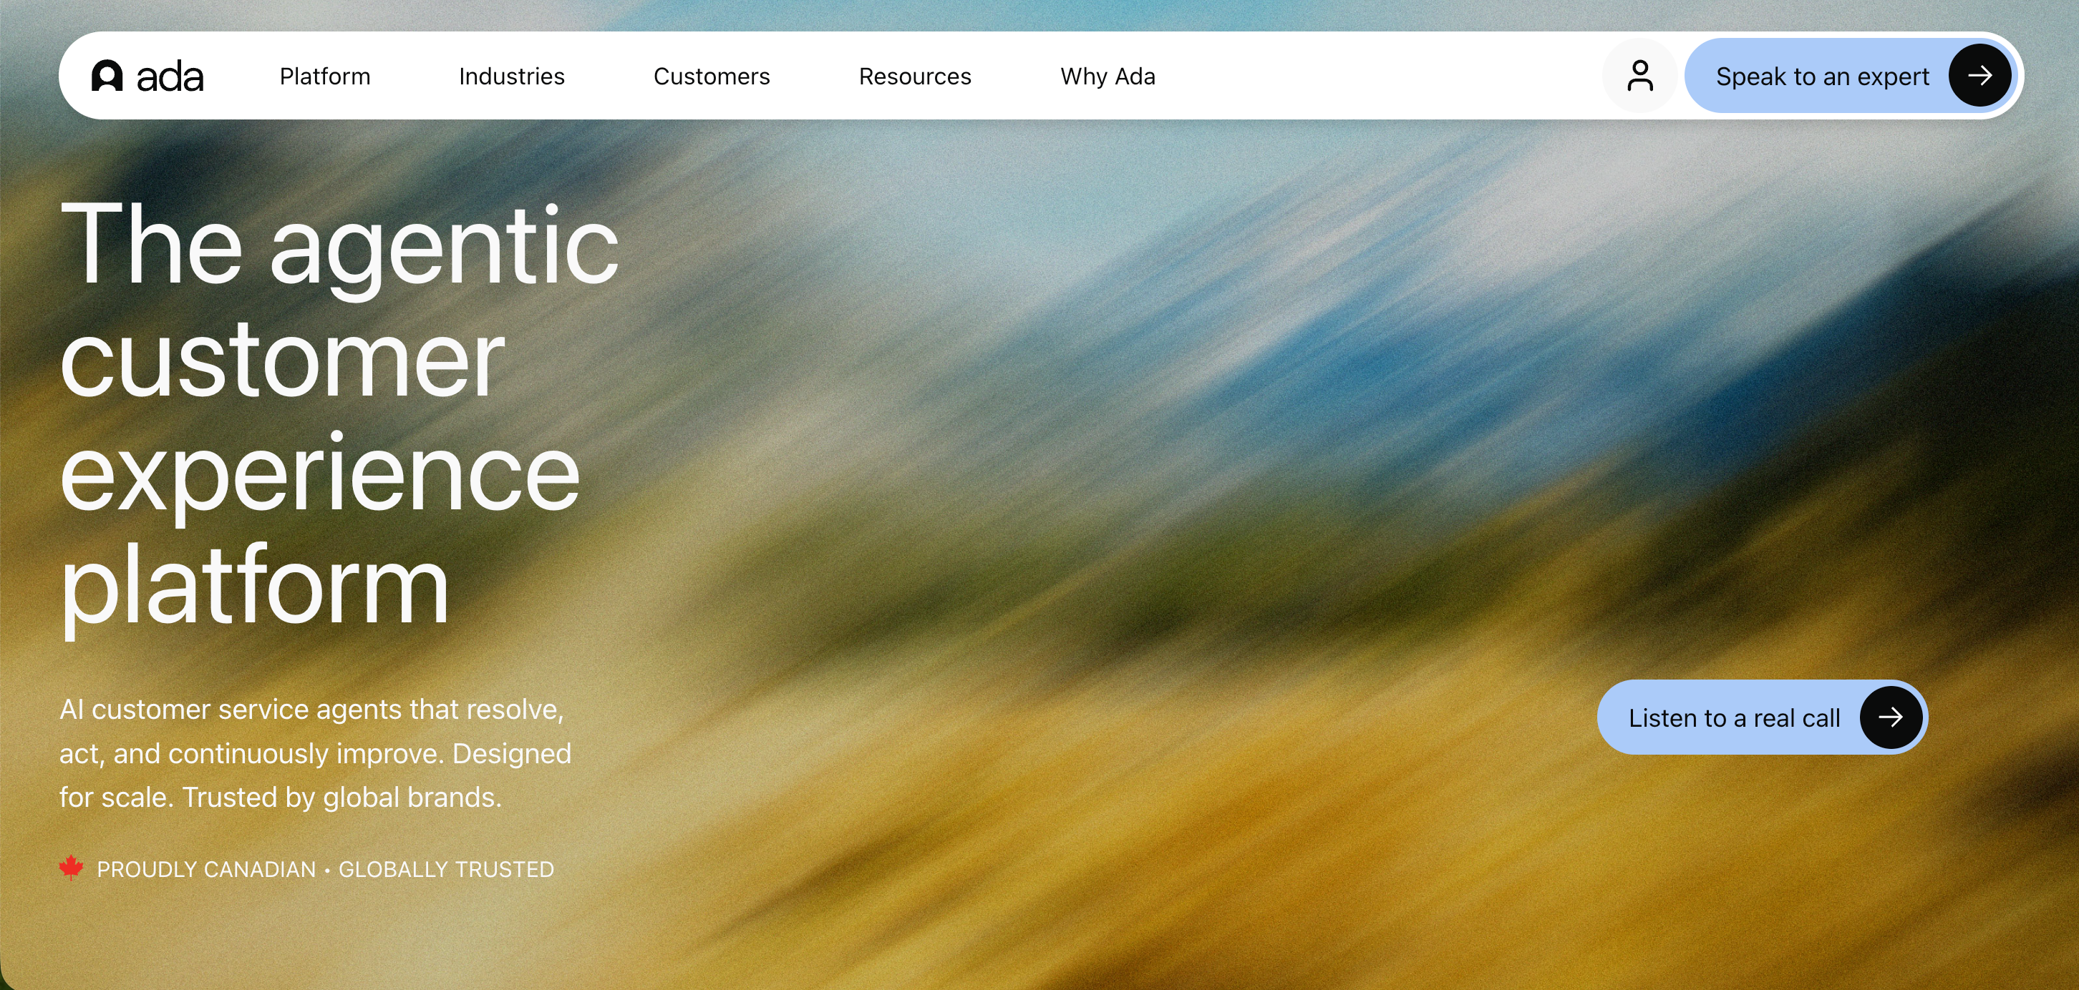The width and height of the screenshot is (2079, 990).
Task: Click the 'GLOBALLY TRUSTED' text
Action: point(445,869)
